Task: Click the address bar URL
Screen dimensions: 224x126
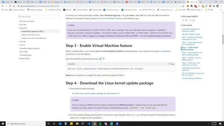Action: (x=40, y=6)
